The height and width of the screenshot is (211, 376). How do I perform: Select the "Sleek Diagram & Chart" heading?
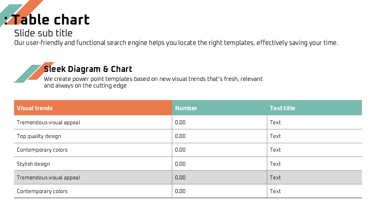pyautogui.click(x=88, y=69)
